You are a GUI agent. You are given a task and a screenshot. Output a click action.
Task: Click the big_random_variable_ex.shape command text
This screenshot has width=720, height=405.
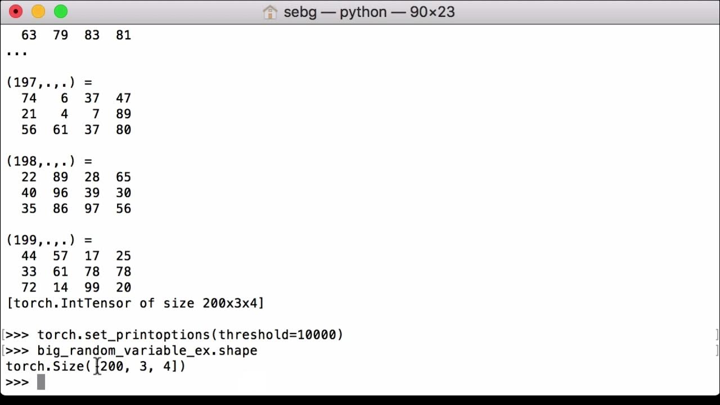pyautogui.click(x=147, y=350)
